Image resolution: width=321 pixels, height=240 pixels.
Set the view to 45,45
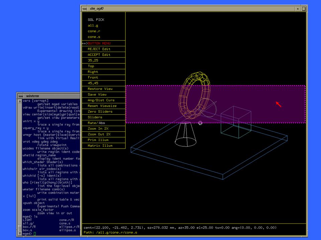104,83
